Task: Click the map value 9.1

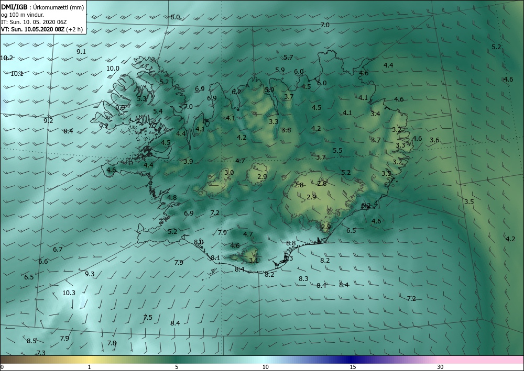Action: point(81,51)
